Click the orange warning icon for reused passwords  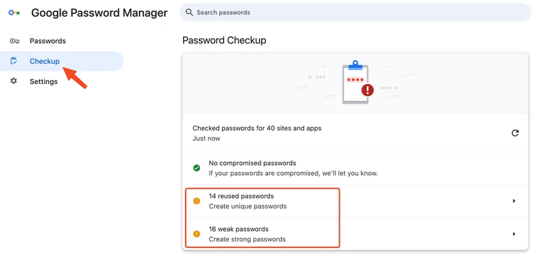tap(196, 201)
